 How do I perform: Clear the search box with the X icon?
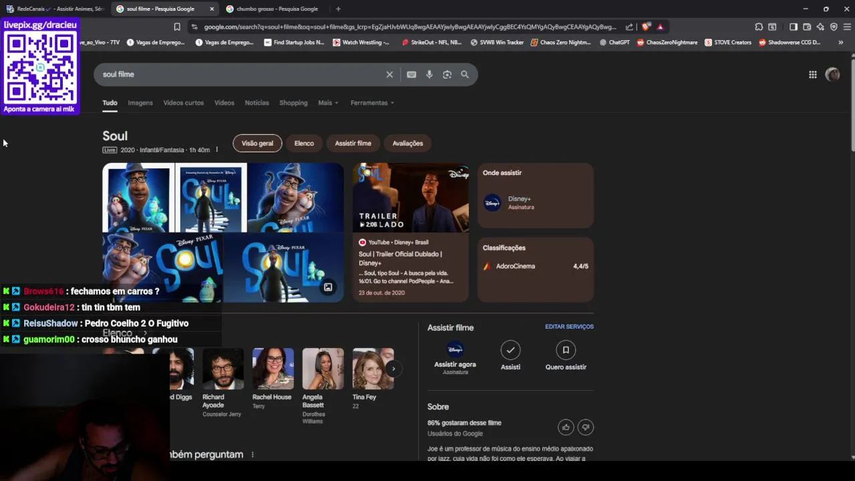tap(389, 74)
